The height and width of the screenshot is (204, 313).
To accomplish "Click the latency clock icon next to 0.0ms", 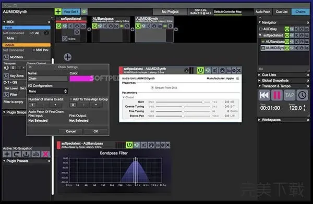I will click(65, 39).
